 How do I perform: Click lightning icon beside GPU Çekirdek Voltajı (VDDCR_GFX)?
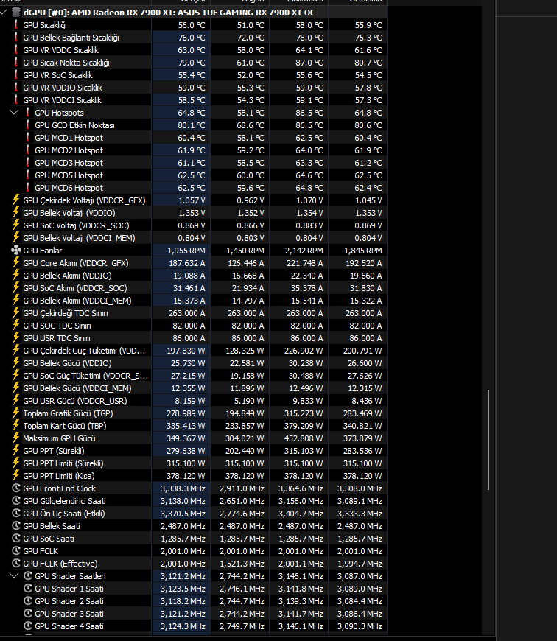tap(16, 200)
